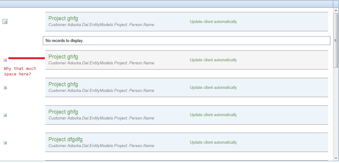This screenshot has height=163, width=339.
Task: Collapse the first Project ghfg row
Action: tap(5, 21)
